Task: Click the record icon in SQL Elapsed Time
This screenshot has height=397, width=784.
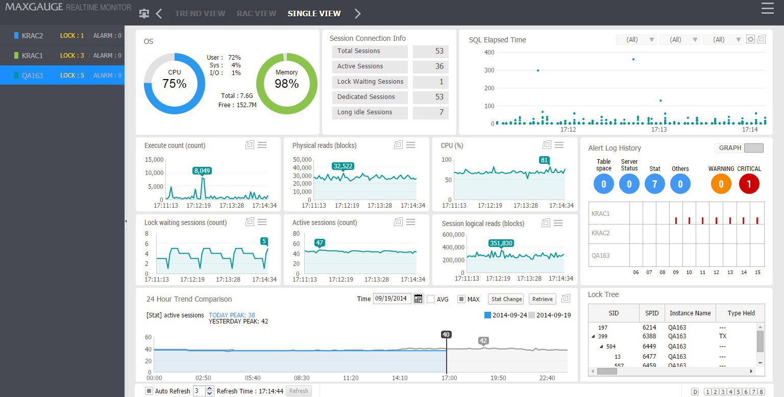Action: click(x=750, y=39)
